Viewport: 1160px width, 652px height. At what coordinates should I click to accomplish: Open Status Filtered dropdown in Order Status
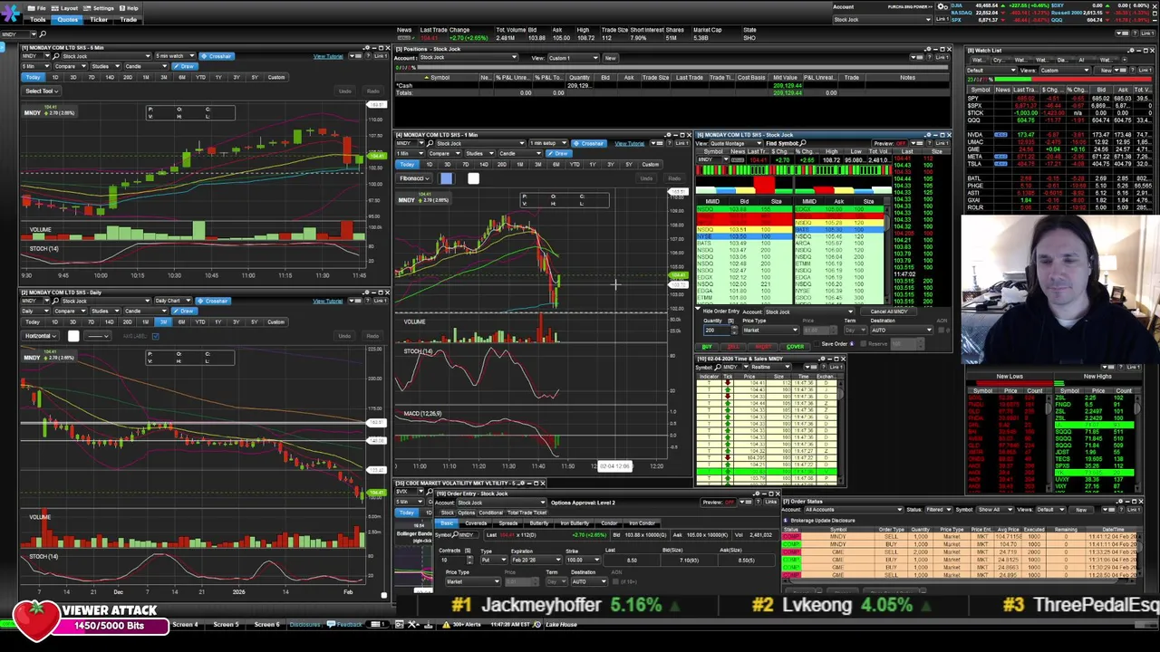939,510
